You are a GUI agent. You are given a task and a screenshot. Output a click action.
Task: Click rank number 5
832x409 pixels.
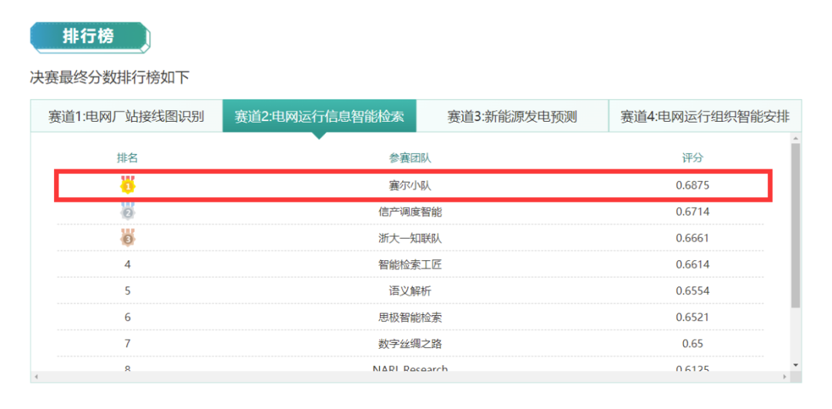pyautogui.click(x=127, y=291)
